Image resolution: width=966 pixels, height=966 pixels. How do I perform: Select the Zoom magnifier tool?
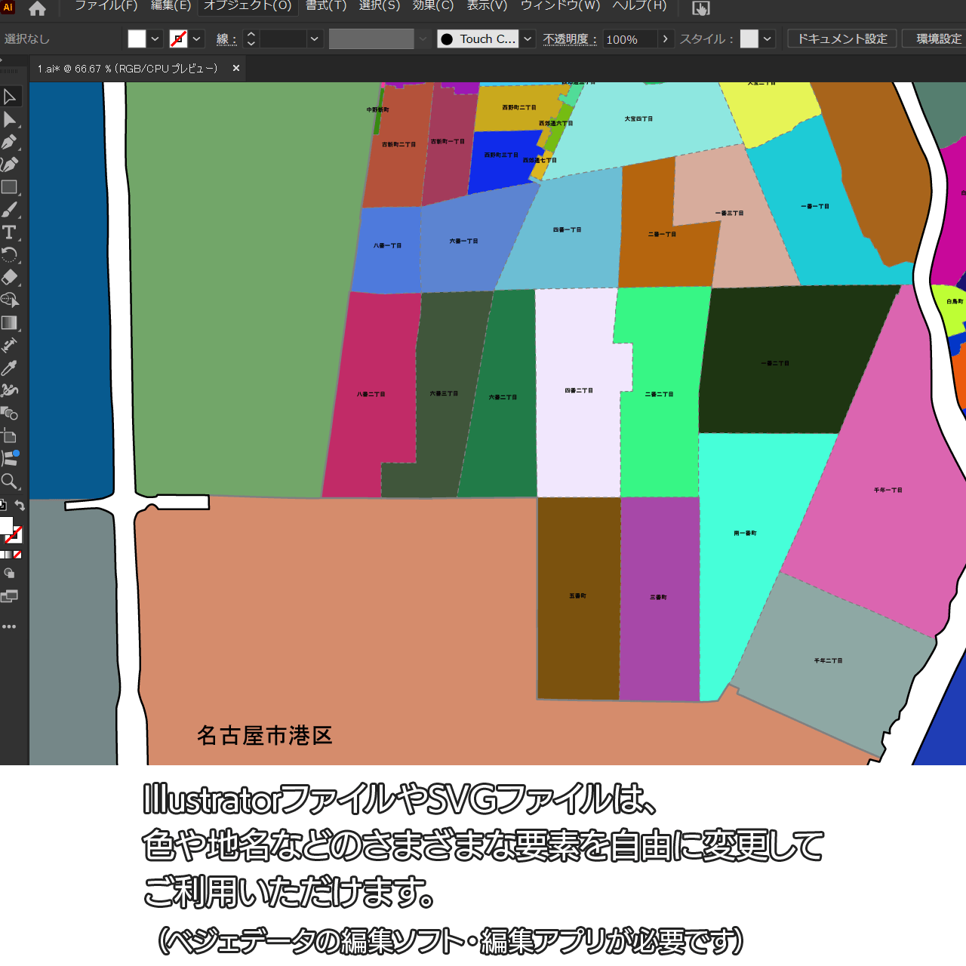[x=10, y=481]
